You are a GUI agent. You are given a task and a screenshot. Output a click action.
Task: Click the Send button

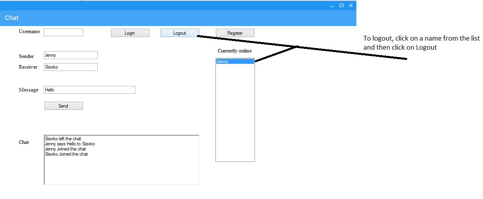(x=64, y=106)
